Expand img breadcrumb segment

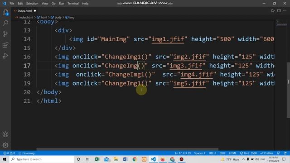point(72,17)
